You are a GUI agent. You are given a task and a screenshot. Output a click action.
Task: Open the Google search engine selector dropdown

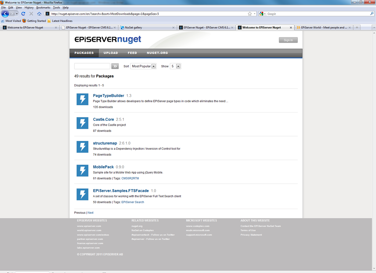pos(263,14)
